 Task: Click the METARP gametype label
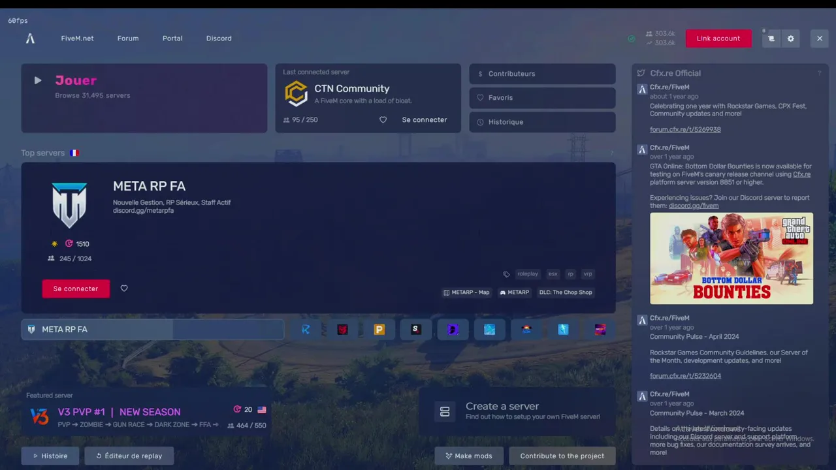515,292
